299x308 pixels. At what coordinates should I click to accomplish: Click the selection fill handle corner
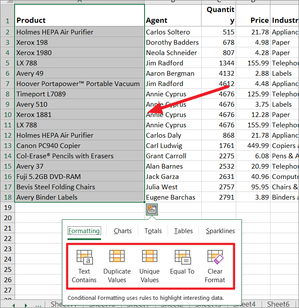(145, 202)
